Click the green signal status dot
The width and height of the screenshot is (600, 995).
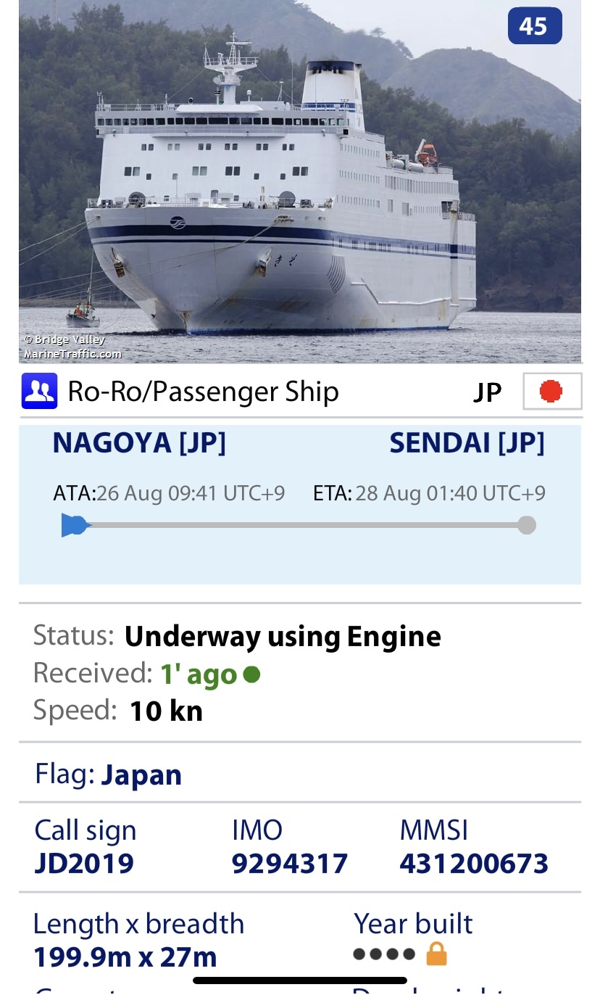(x=251, y=675)
